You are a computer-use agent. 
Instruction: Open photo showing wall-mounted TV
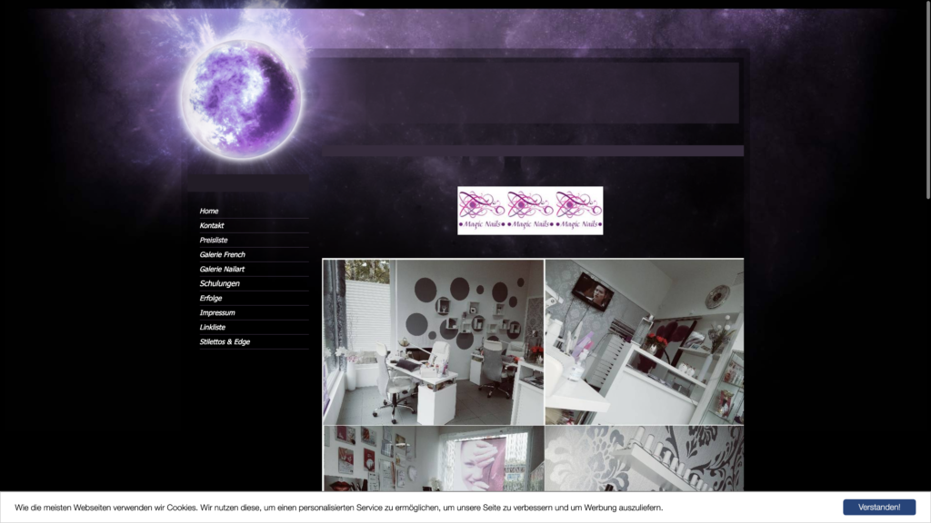click(644, 341)
